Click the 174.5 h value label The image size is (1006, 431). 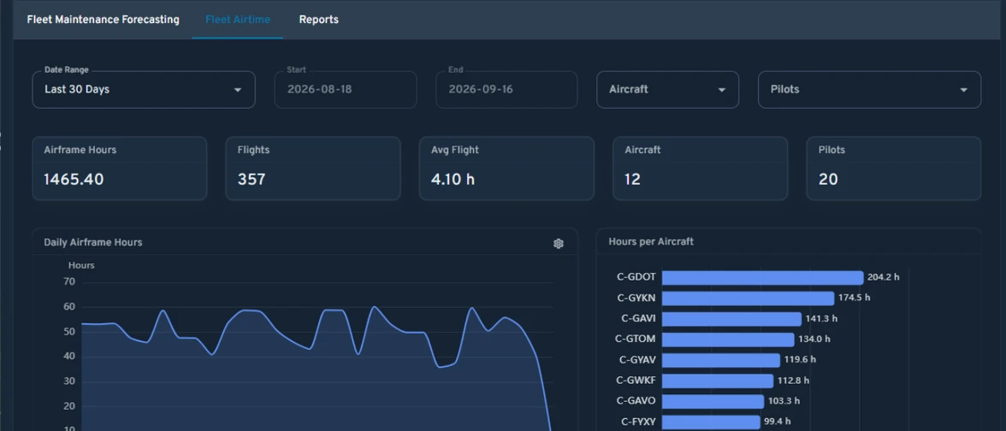[855, 298]
